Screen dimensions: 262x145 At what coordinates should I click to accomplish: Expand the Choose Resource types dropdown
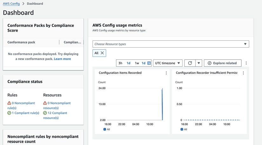click(x=171, y=44)
